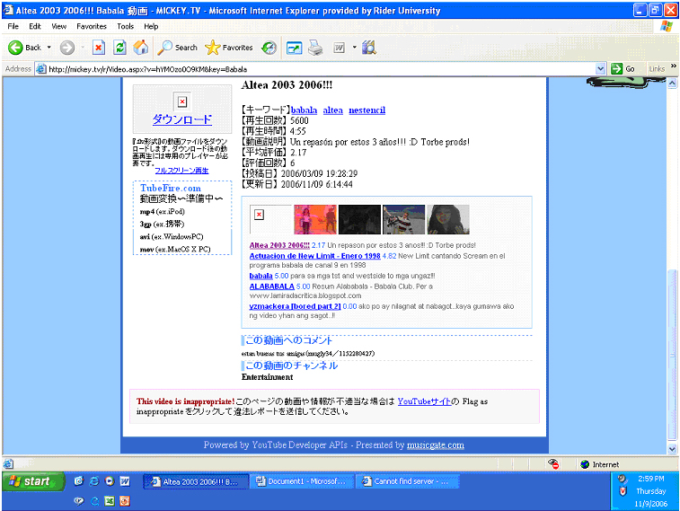Click the scrollbar up arrow

tap(672, 84)
